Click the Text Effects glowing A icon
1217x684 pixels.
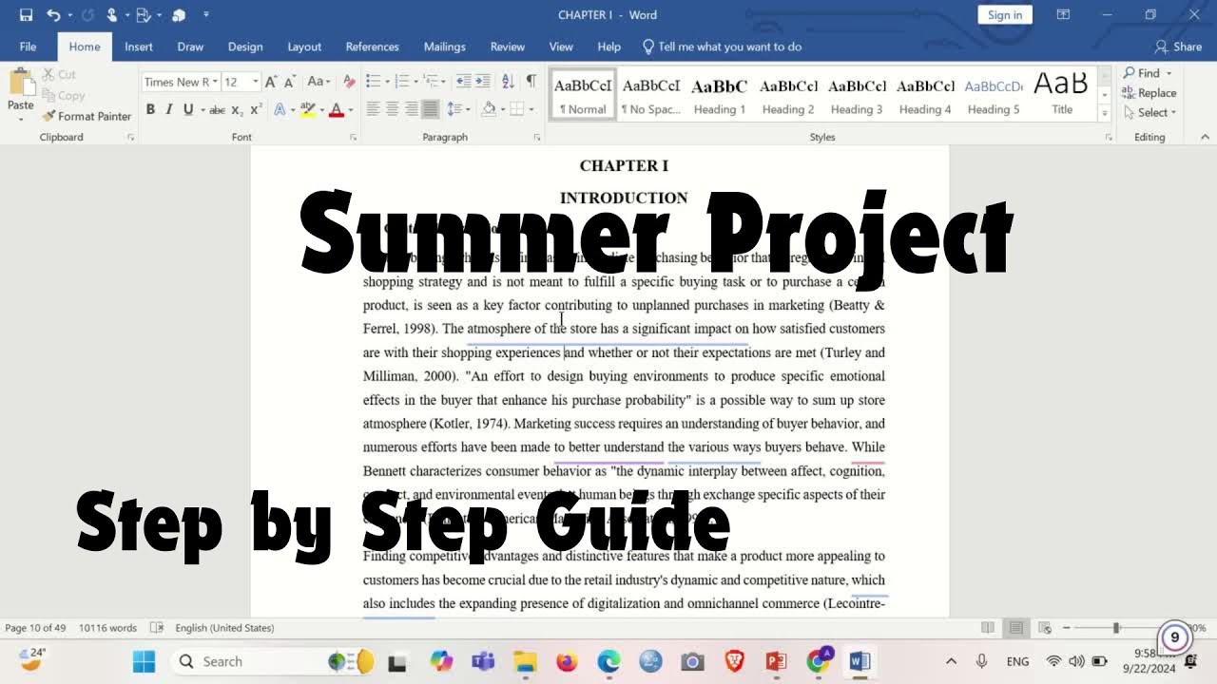pyautogui.click(x=280, y=110)
